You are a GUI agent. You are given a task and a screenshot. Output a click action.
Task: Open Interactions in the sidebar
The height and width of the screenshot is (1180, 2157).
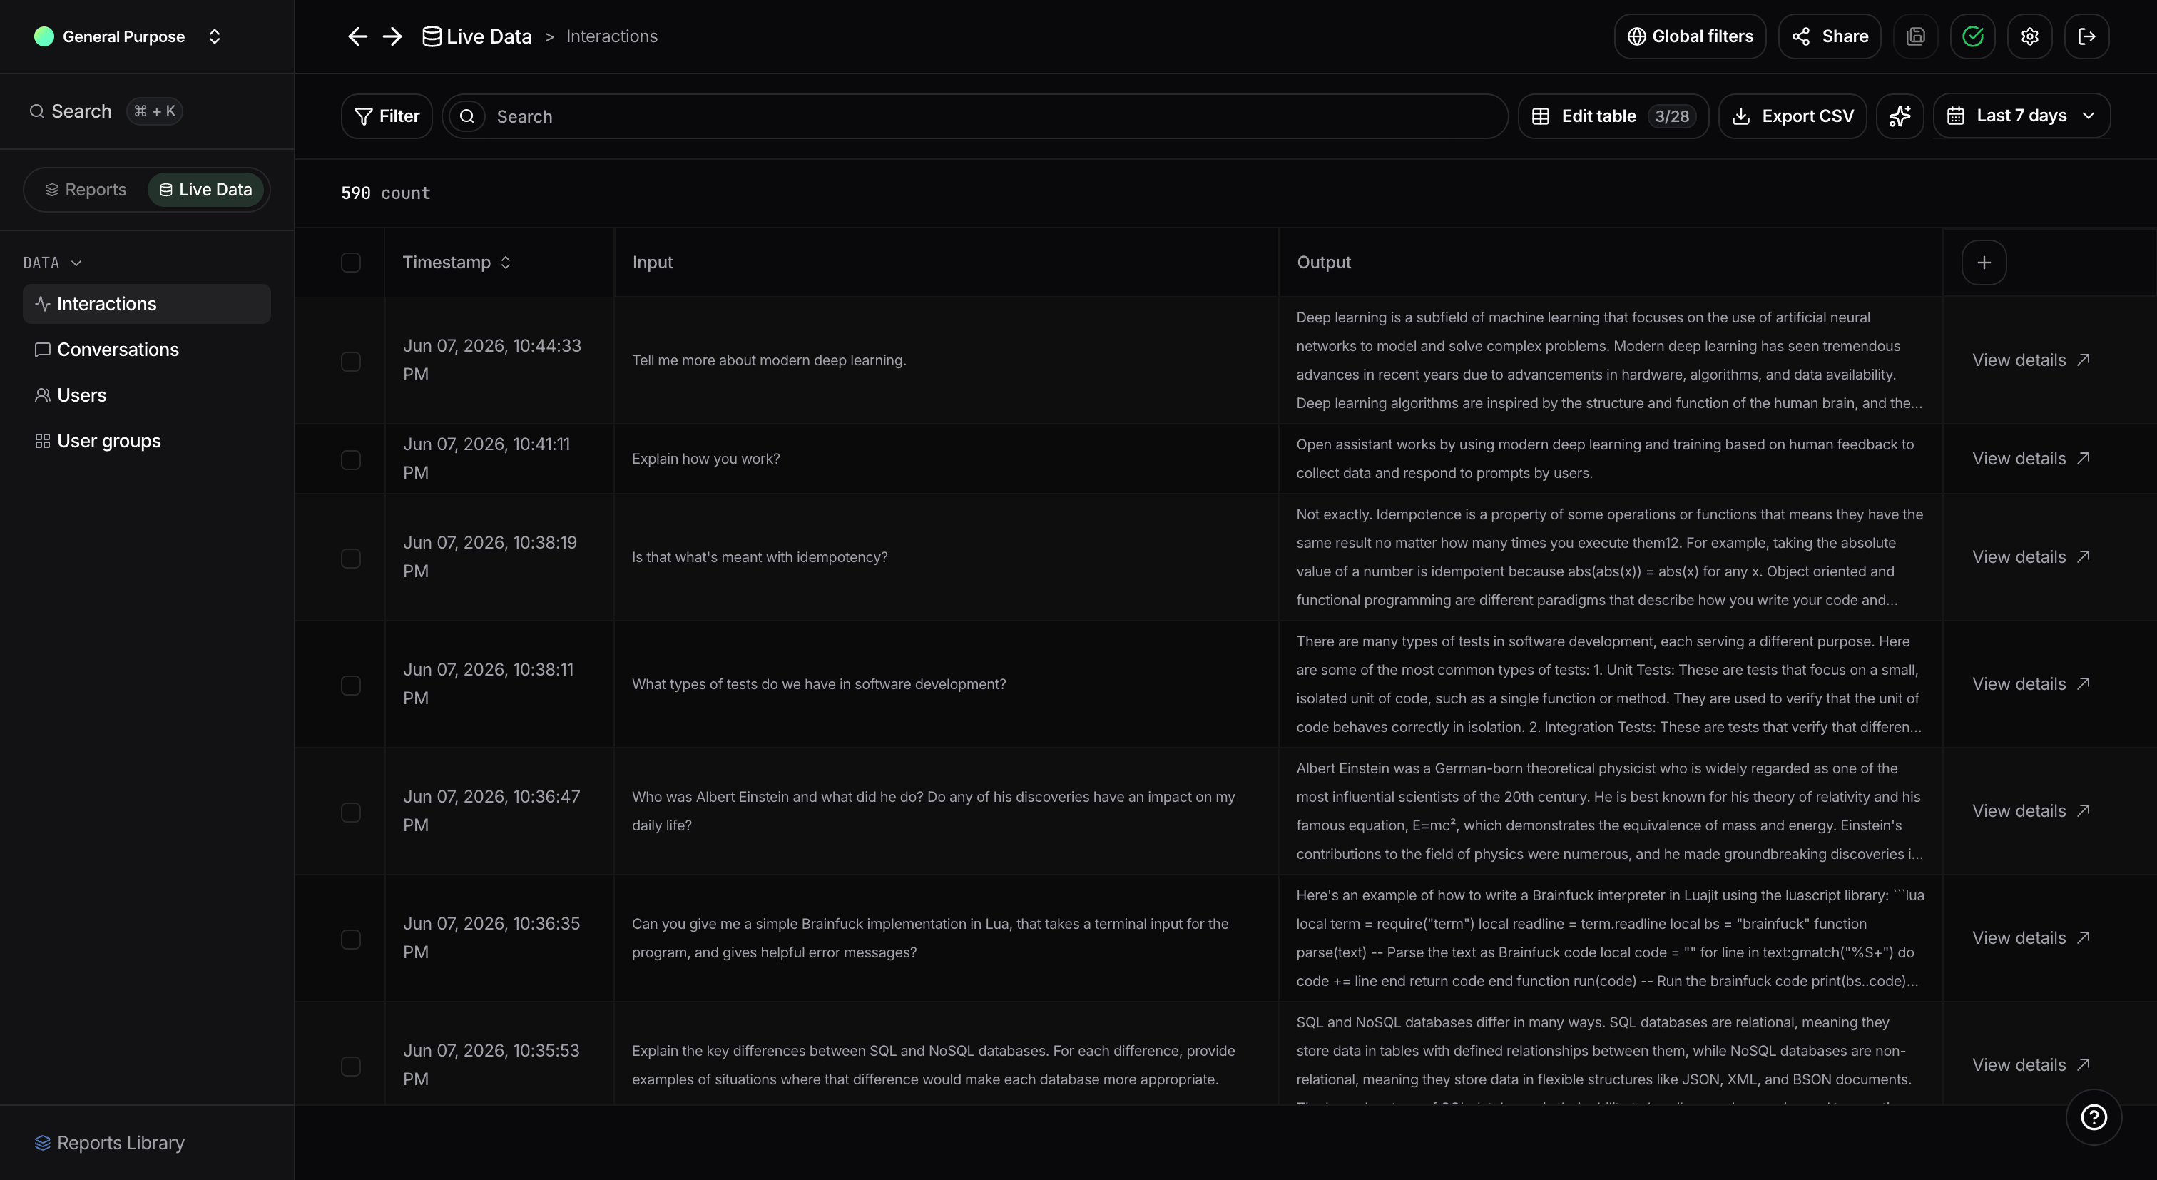click(146, 303)
